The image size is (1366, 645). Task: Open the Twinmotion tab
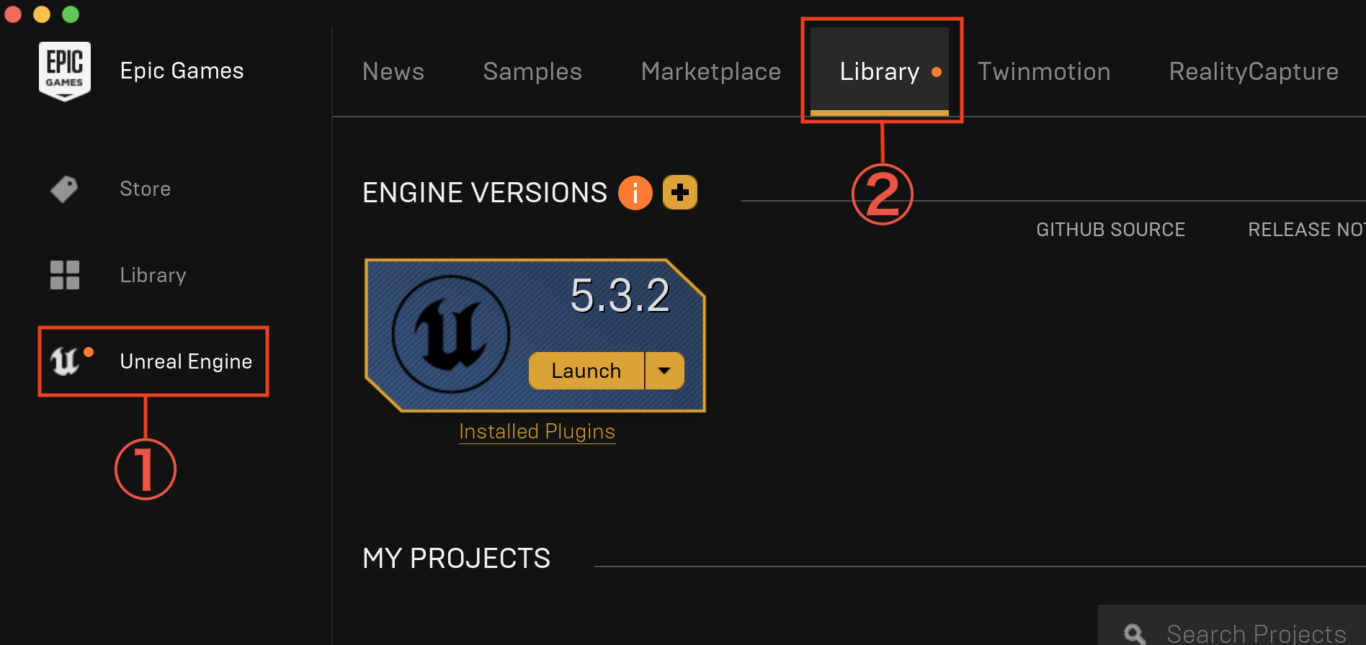(1044, 71)
